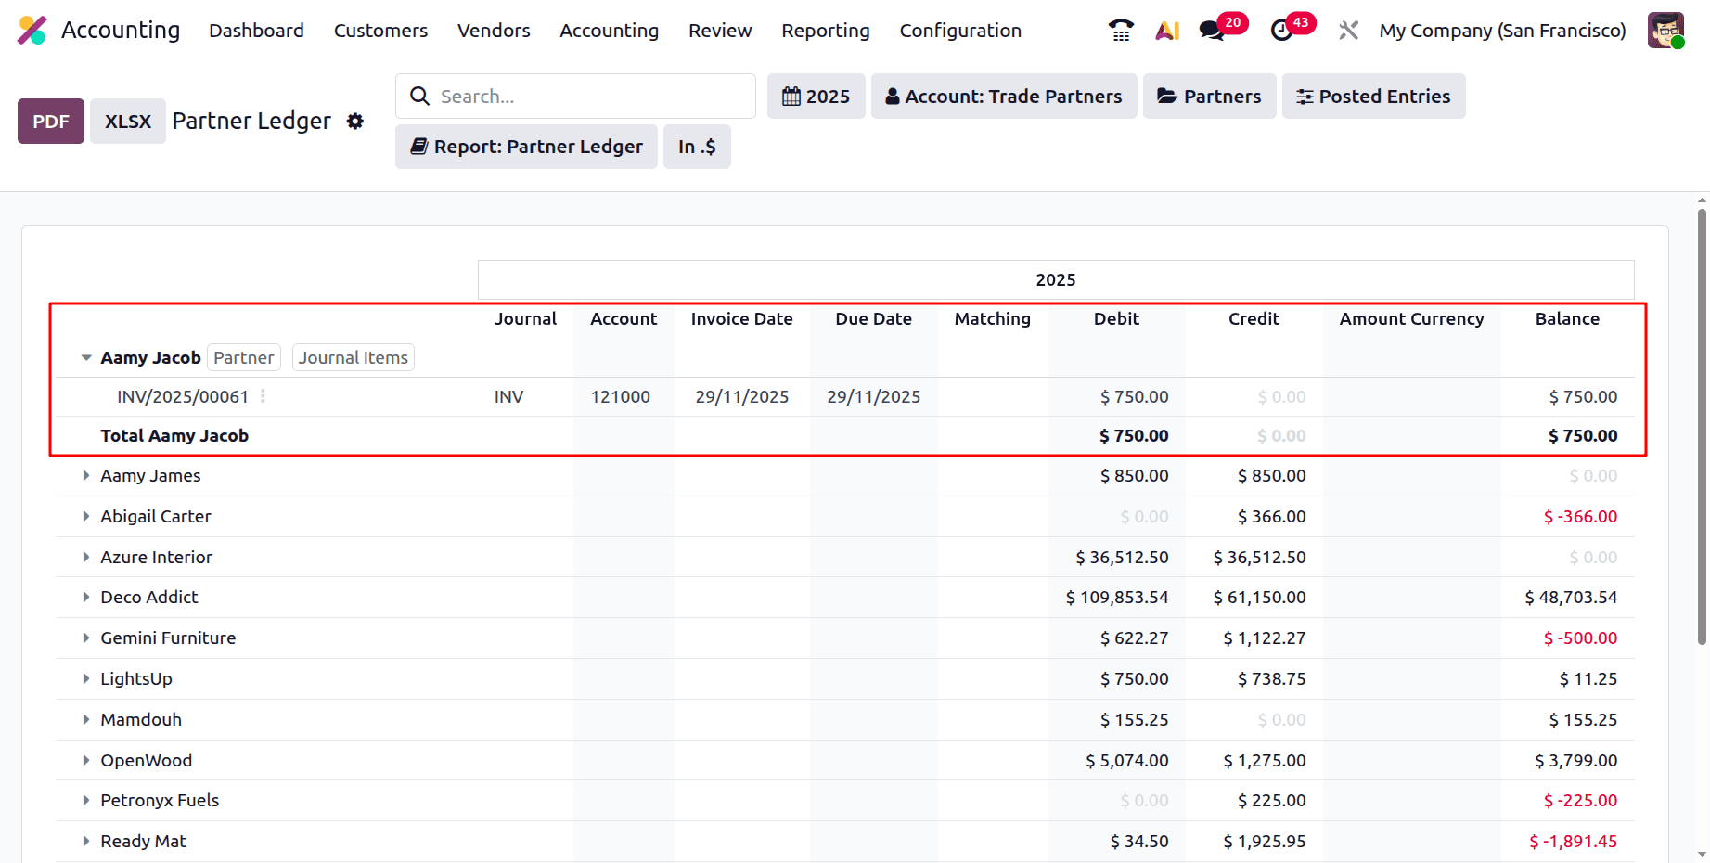The height and width of the screenshot is (863, 1710).
Task: Switch company via My Company (San Francisco)
Action: pyautogui.click(x=1502, y=31)
